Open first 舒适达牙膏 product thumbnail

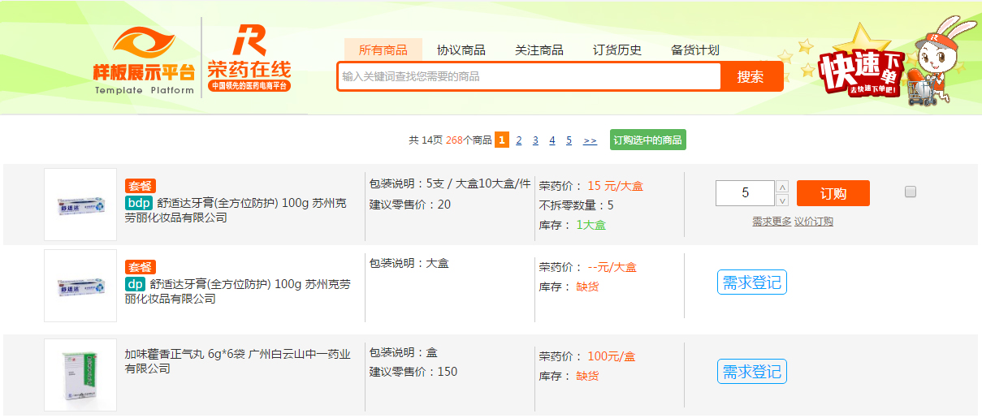coord(80,205)
